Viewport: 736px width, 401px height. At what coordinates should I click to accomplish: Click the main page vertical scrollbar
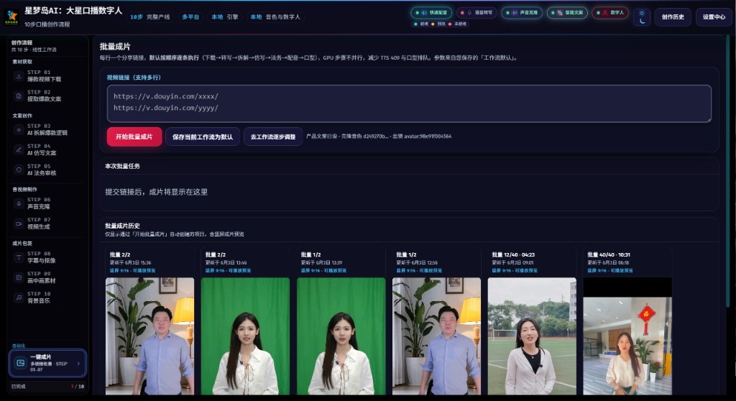tap(727, 171)
